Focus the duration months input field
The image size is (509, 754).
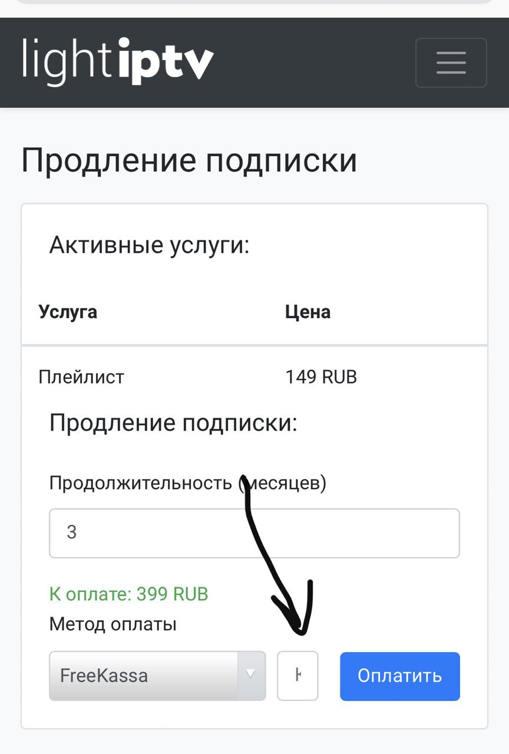254,533
